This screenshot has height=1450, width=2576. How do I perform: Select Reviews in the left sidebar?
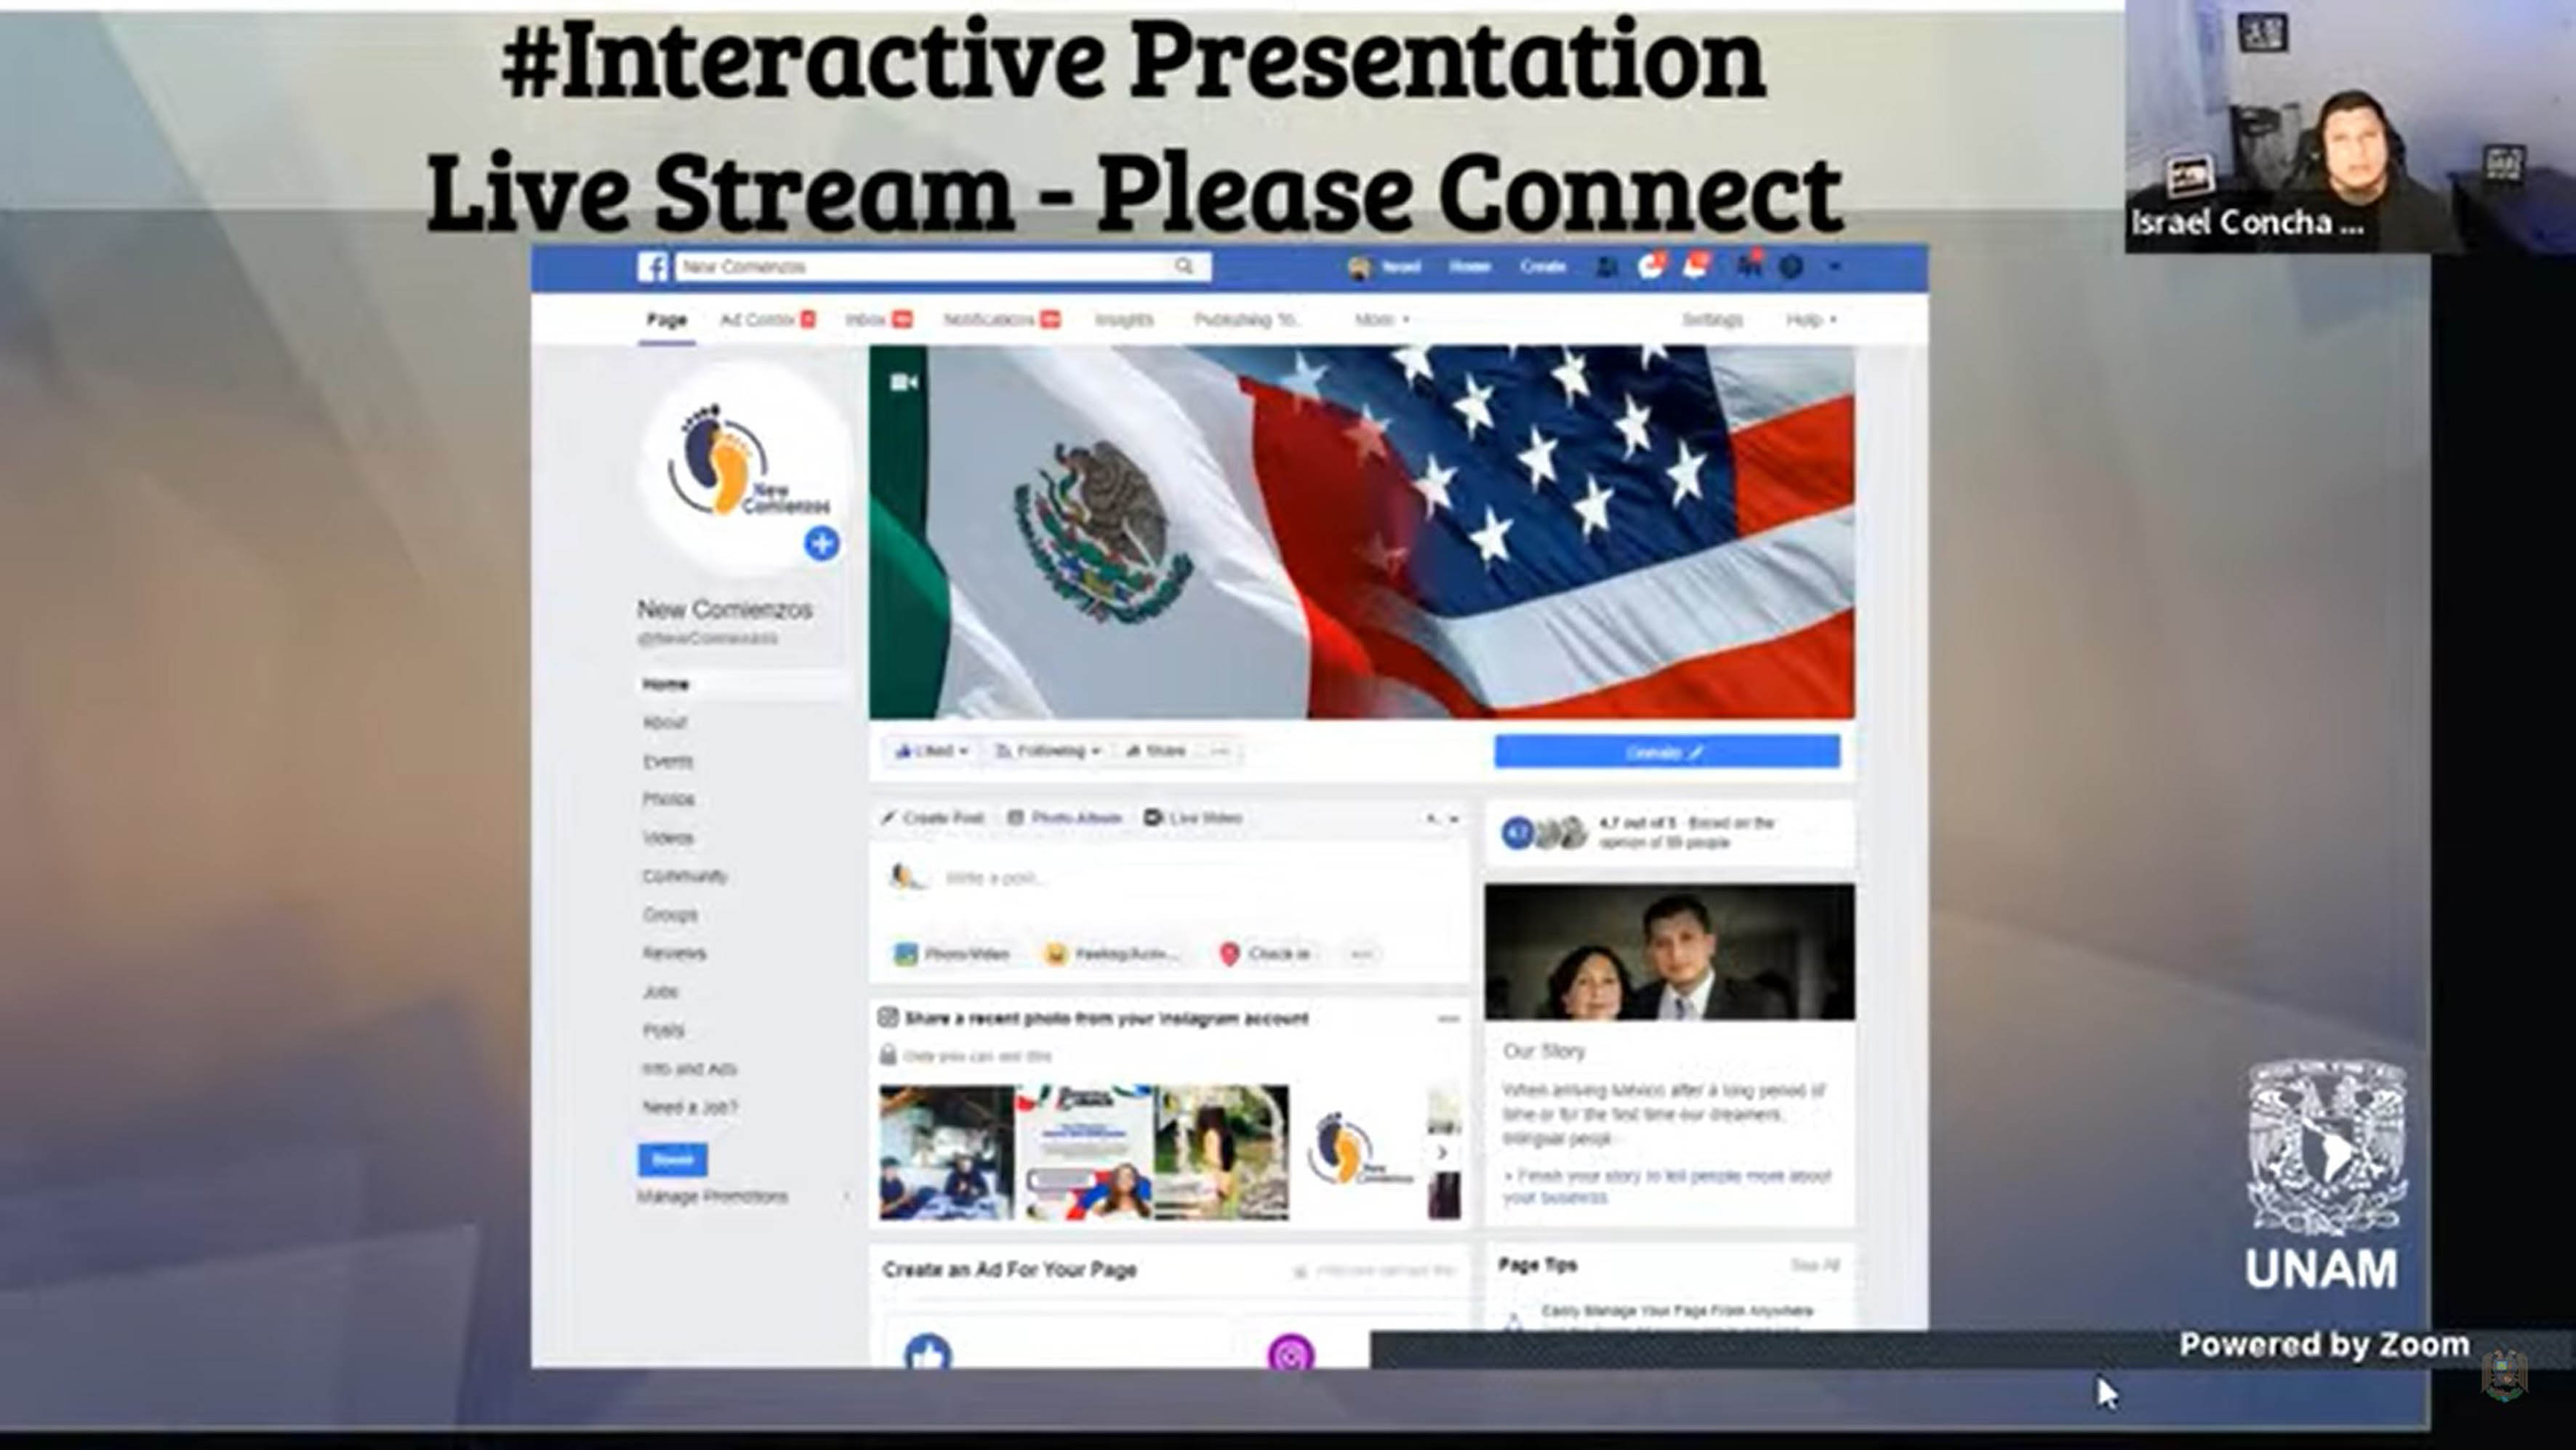click(674, 954)
